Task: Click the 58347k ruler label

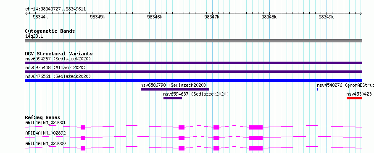Action: pos(212,17)
